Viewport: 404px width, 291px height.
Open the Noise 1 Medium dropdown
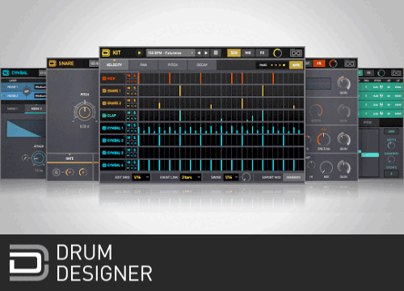coord(40,87)
